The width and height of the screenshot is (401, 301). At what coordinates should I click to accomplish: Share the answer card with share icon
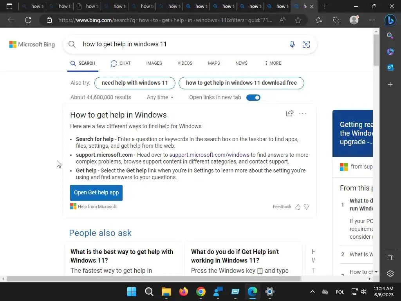pyautogui.click(x=290, y=113)
